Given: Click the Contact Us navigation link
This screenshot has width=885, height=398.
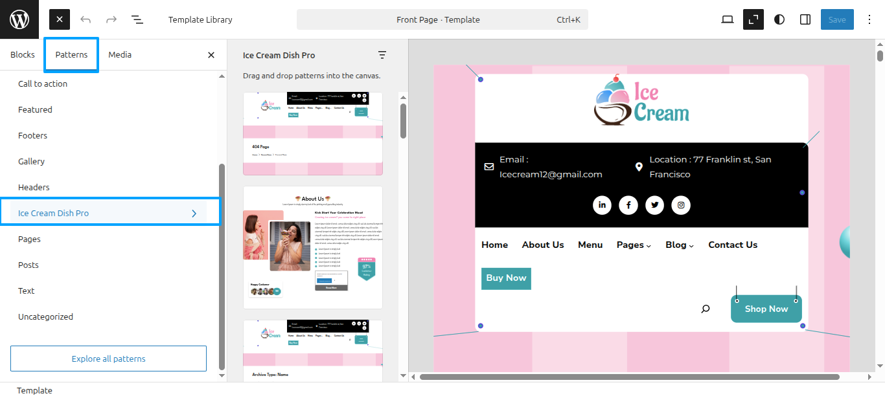Looking at the screenshot, I should tap(733, 245).
